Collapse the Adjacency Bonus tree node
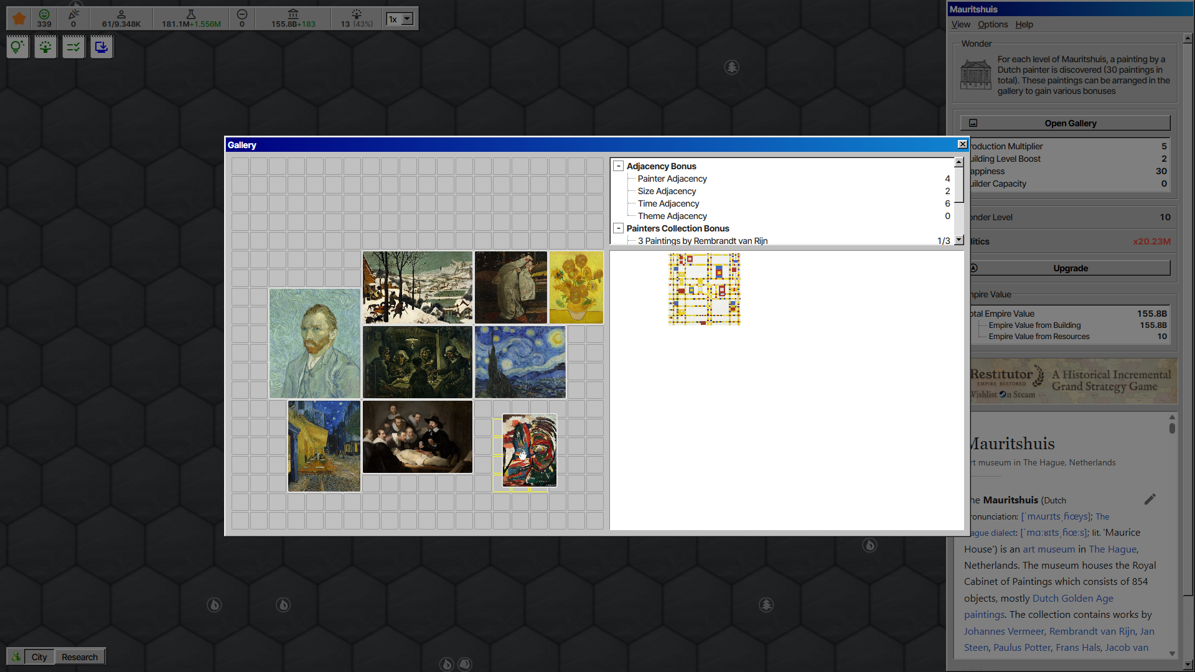1195x672 pixels. (x=619, y=166)
